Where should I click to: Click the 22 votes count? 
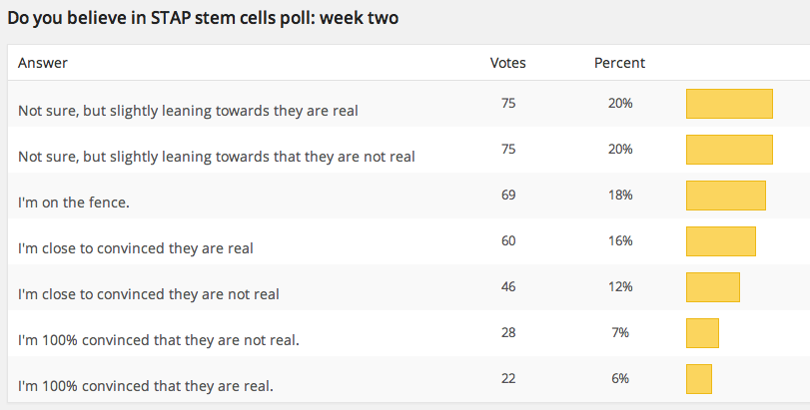(508, 378)
